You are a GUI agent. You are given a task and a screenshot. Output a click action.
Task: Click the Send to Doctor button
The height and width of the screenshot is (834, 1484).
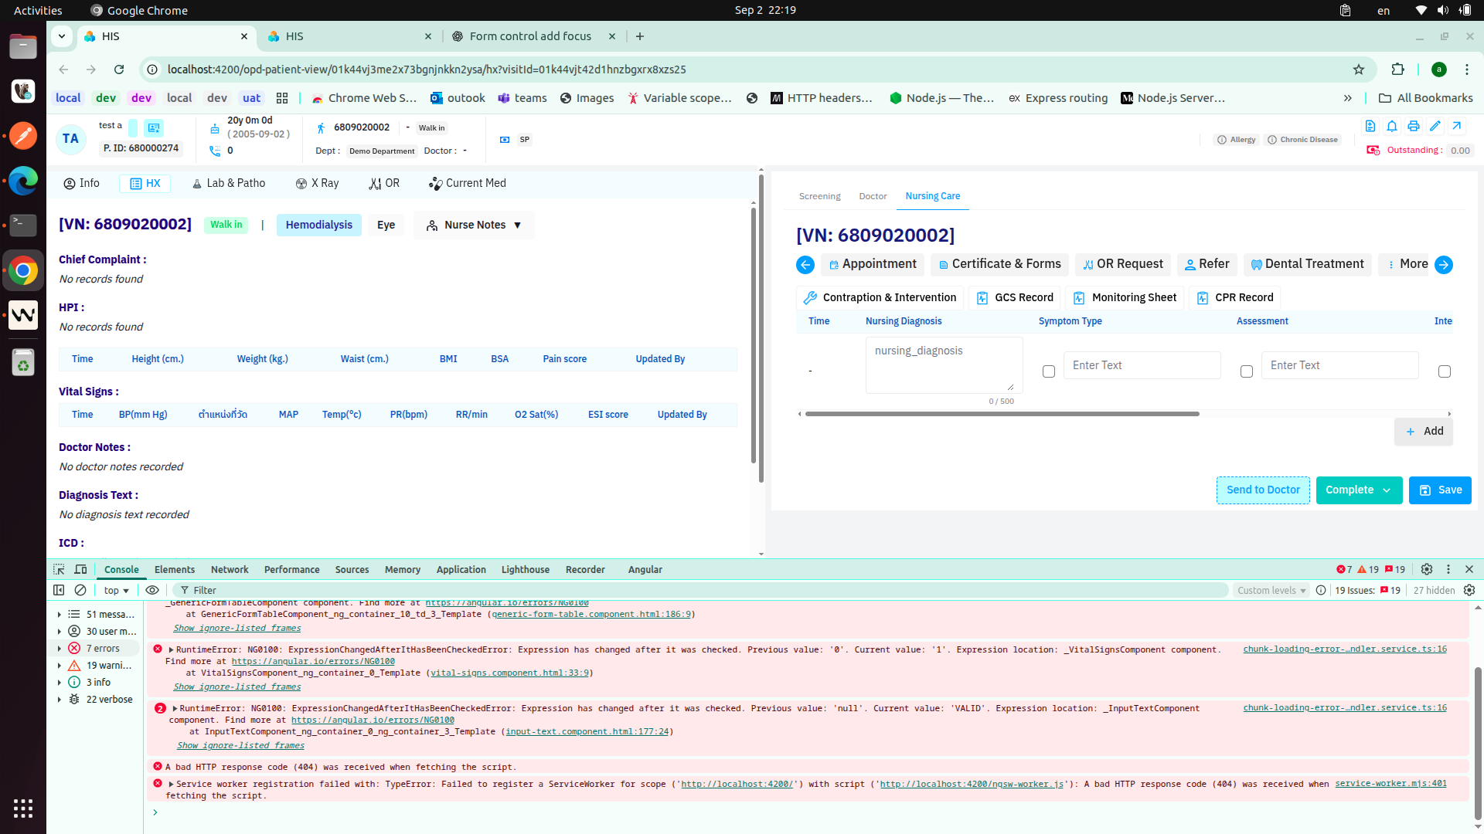pos(1263,490)
